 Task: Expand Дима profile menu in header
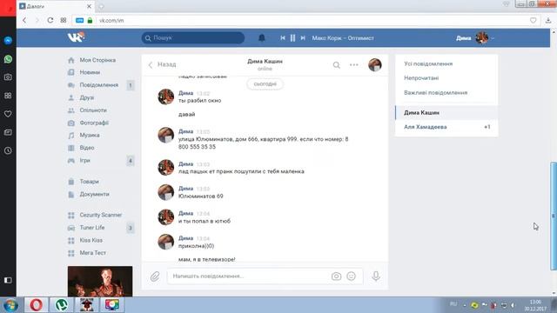(475, 37)
